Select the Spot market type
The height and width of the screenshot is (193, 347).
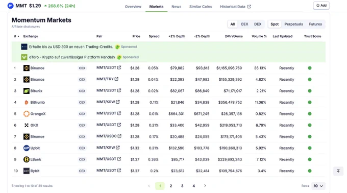pyautogui.click(x=275, y=24)
